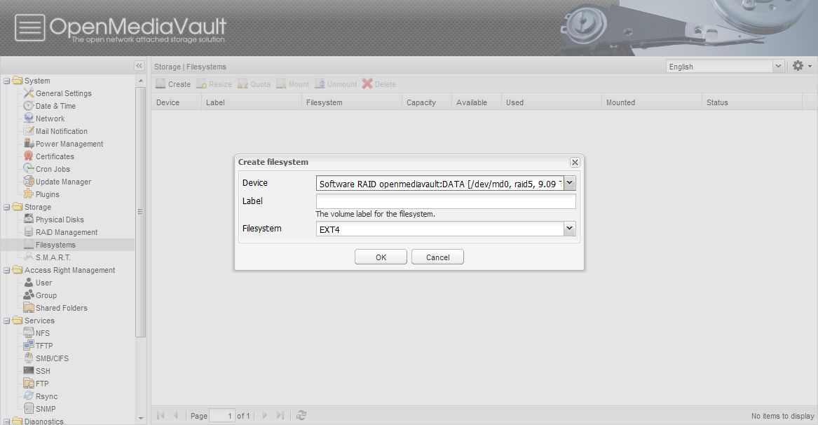Collapse the System tree node

click(x=7, y=81)
